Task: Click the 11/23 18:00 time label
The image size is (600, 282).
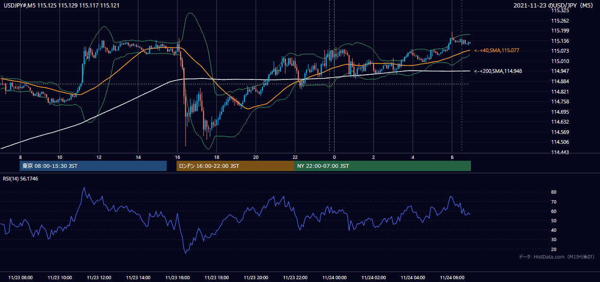Action: [216, 278]
